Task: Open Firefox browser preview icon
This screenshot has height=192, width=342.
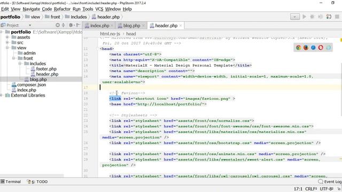Action: tap(306, 47)
